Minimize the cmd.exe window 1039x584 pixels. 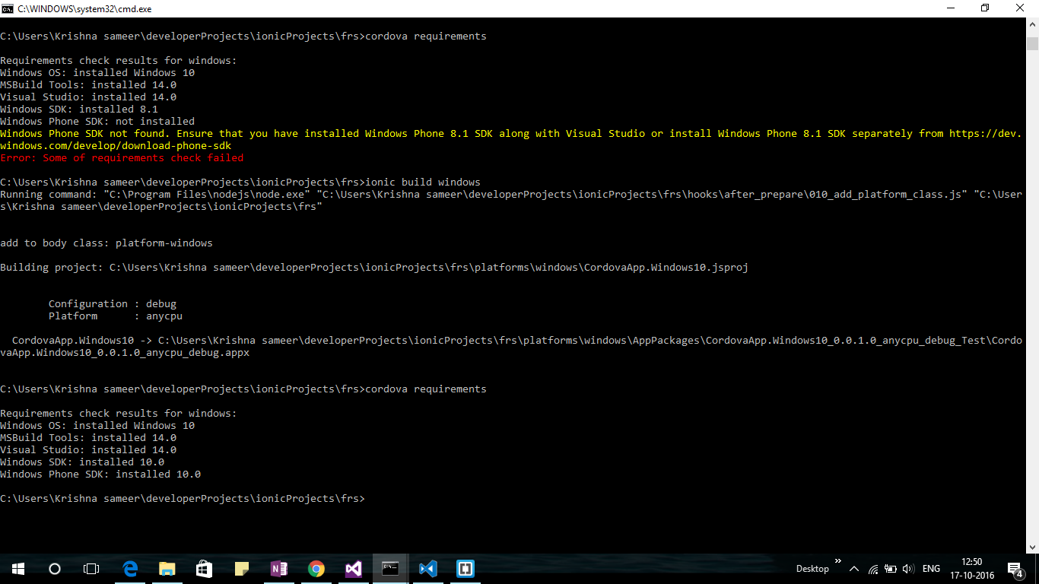click(950, 8)
